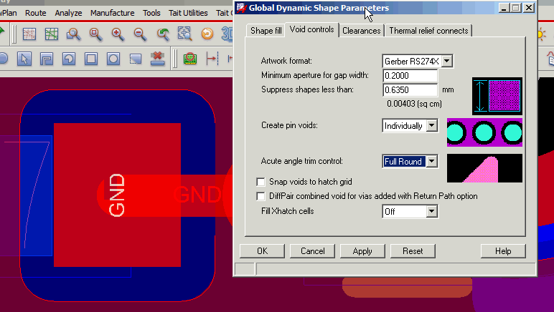The width and height of the screenshot is (554, 312).
Task: Click the Zoom In magnifier icon
Action: 118,34
